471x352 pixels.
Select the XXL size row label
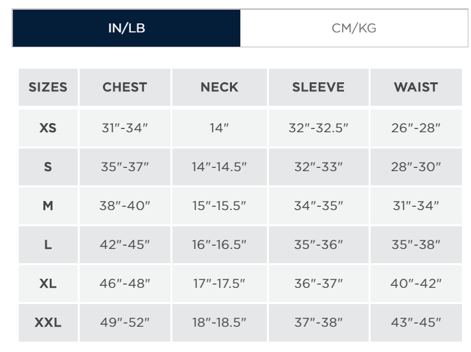(48, 322)
